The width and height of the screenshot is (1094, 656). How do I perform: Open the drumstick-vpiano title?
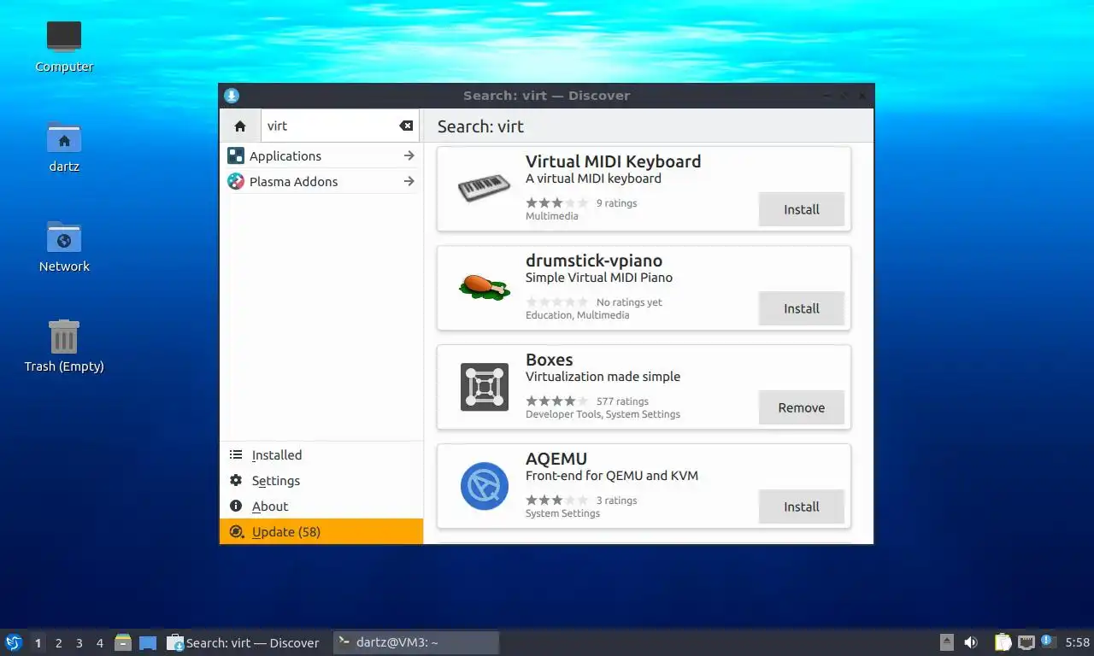click(x=594, y=261)
